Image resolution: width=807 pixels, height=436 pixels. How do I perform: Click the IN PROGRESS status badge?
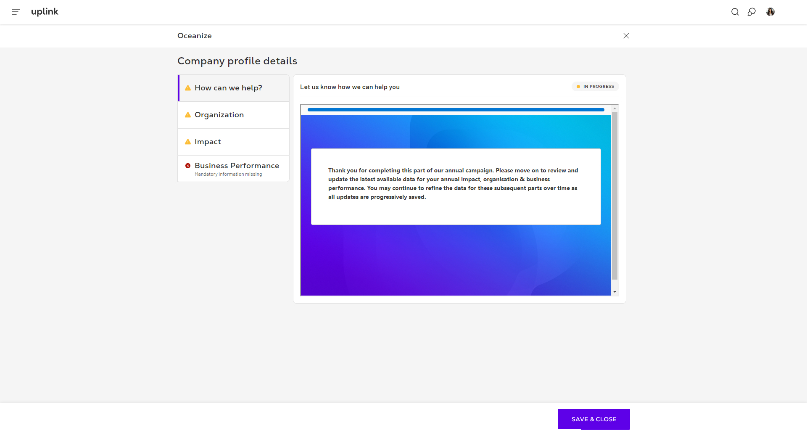(595, 87)
